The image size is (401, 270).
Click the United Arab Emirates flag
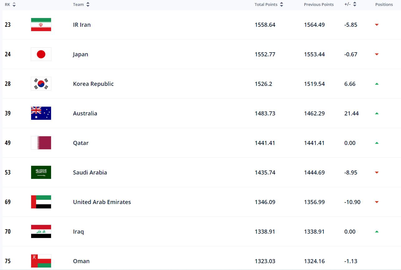(x=41, y=202)
